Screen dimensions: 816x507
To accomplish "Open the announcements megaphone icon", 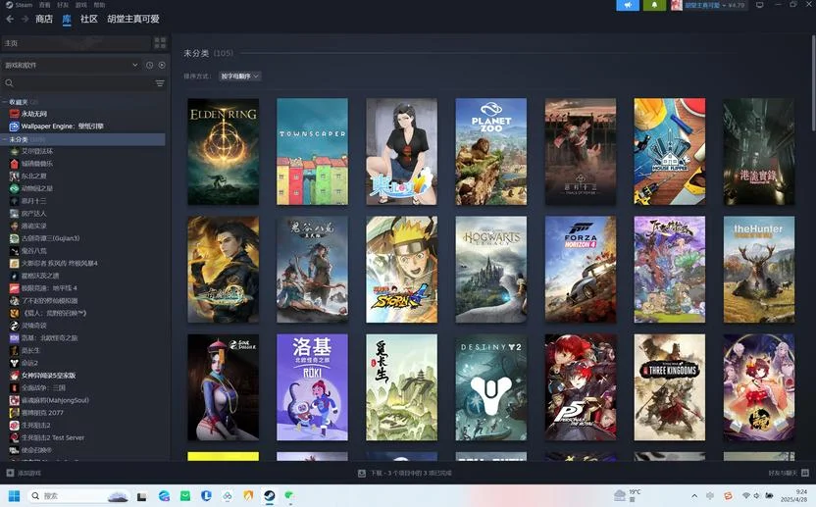I will tap(628, 5).
